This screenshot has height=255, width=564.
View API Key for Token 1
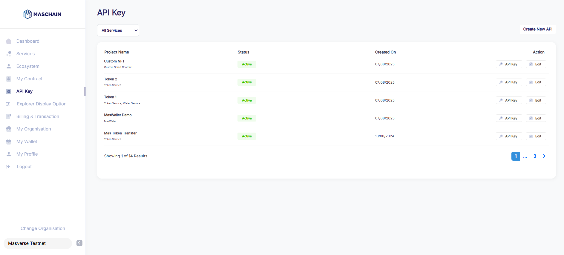pyautogui.click(x=509, y=100)
